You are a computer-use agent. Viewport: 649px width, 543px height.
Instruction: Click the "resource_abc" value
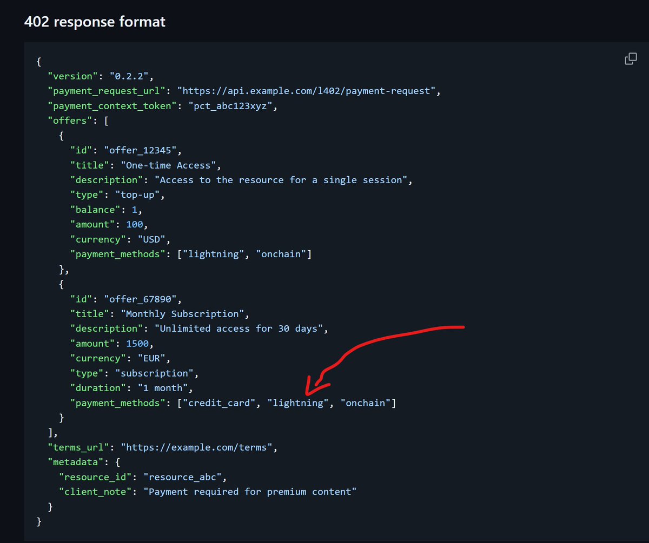click(x=182, y=477)
